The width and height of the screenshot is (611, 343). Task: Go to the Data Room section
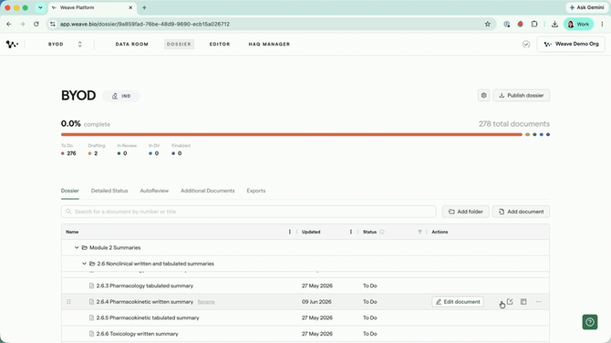pos(131,44)
